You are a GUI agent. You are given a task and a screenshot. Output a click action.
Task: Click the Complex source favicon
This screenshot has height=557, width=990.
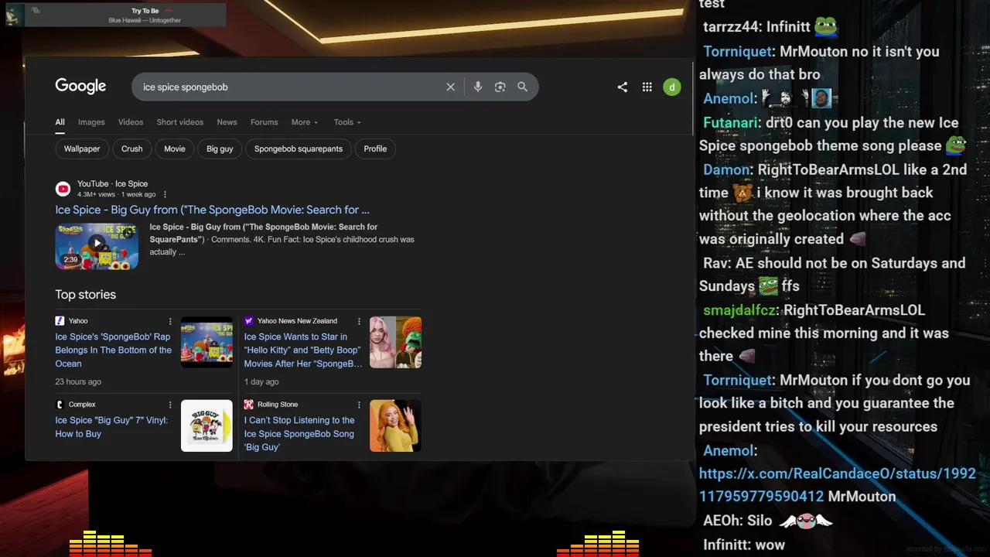[60, 404]
